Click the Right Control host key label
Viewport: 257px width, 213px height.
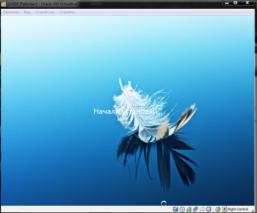[238, 209]
